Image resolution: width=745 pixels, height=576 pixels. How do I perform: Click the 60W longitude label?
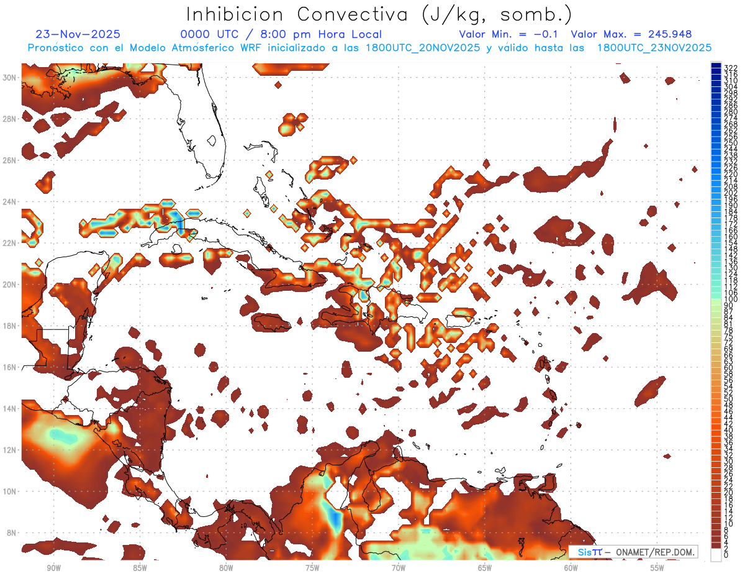click(x=571, y=568)
